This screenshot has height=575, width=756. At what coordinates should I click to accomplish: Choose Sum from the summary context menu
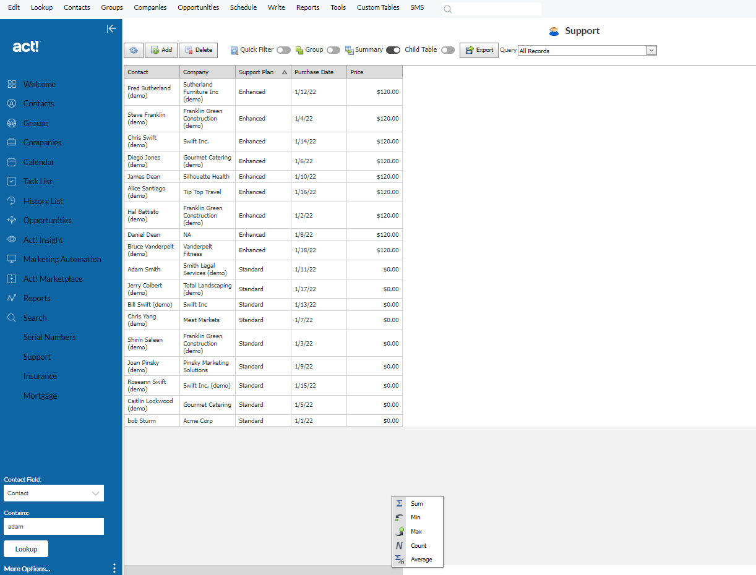pos(416,504)
